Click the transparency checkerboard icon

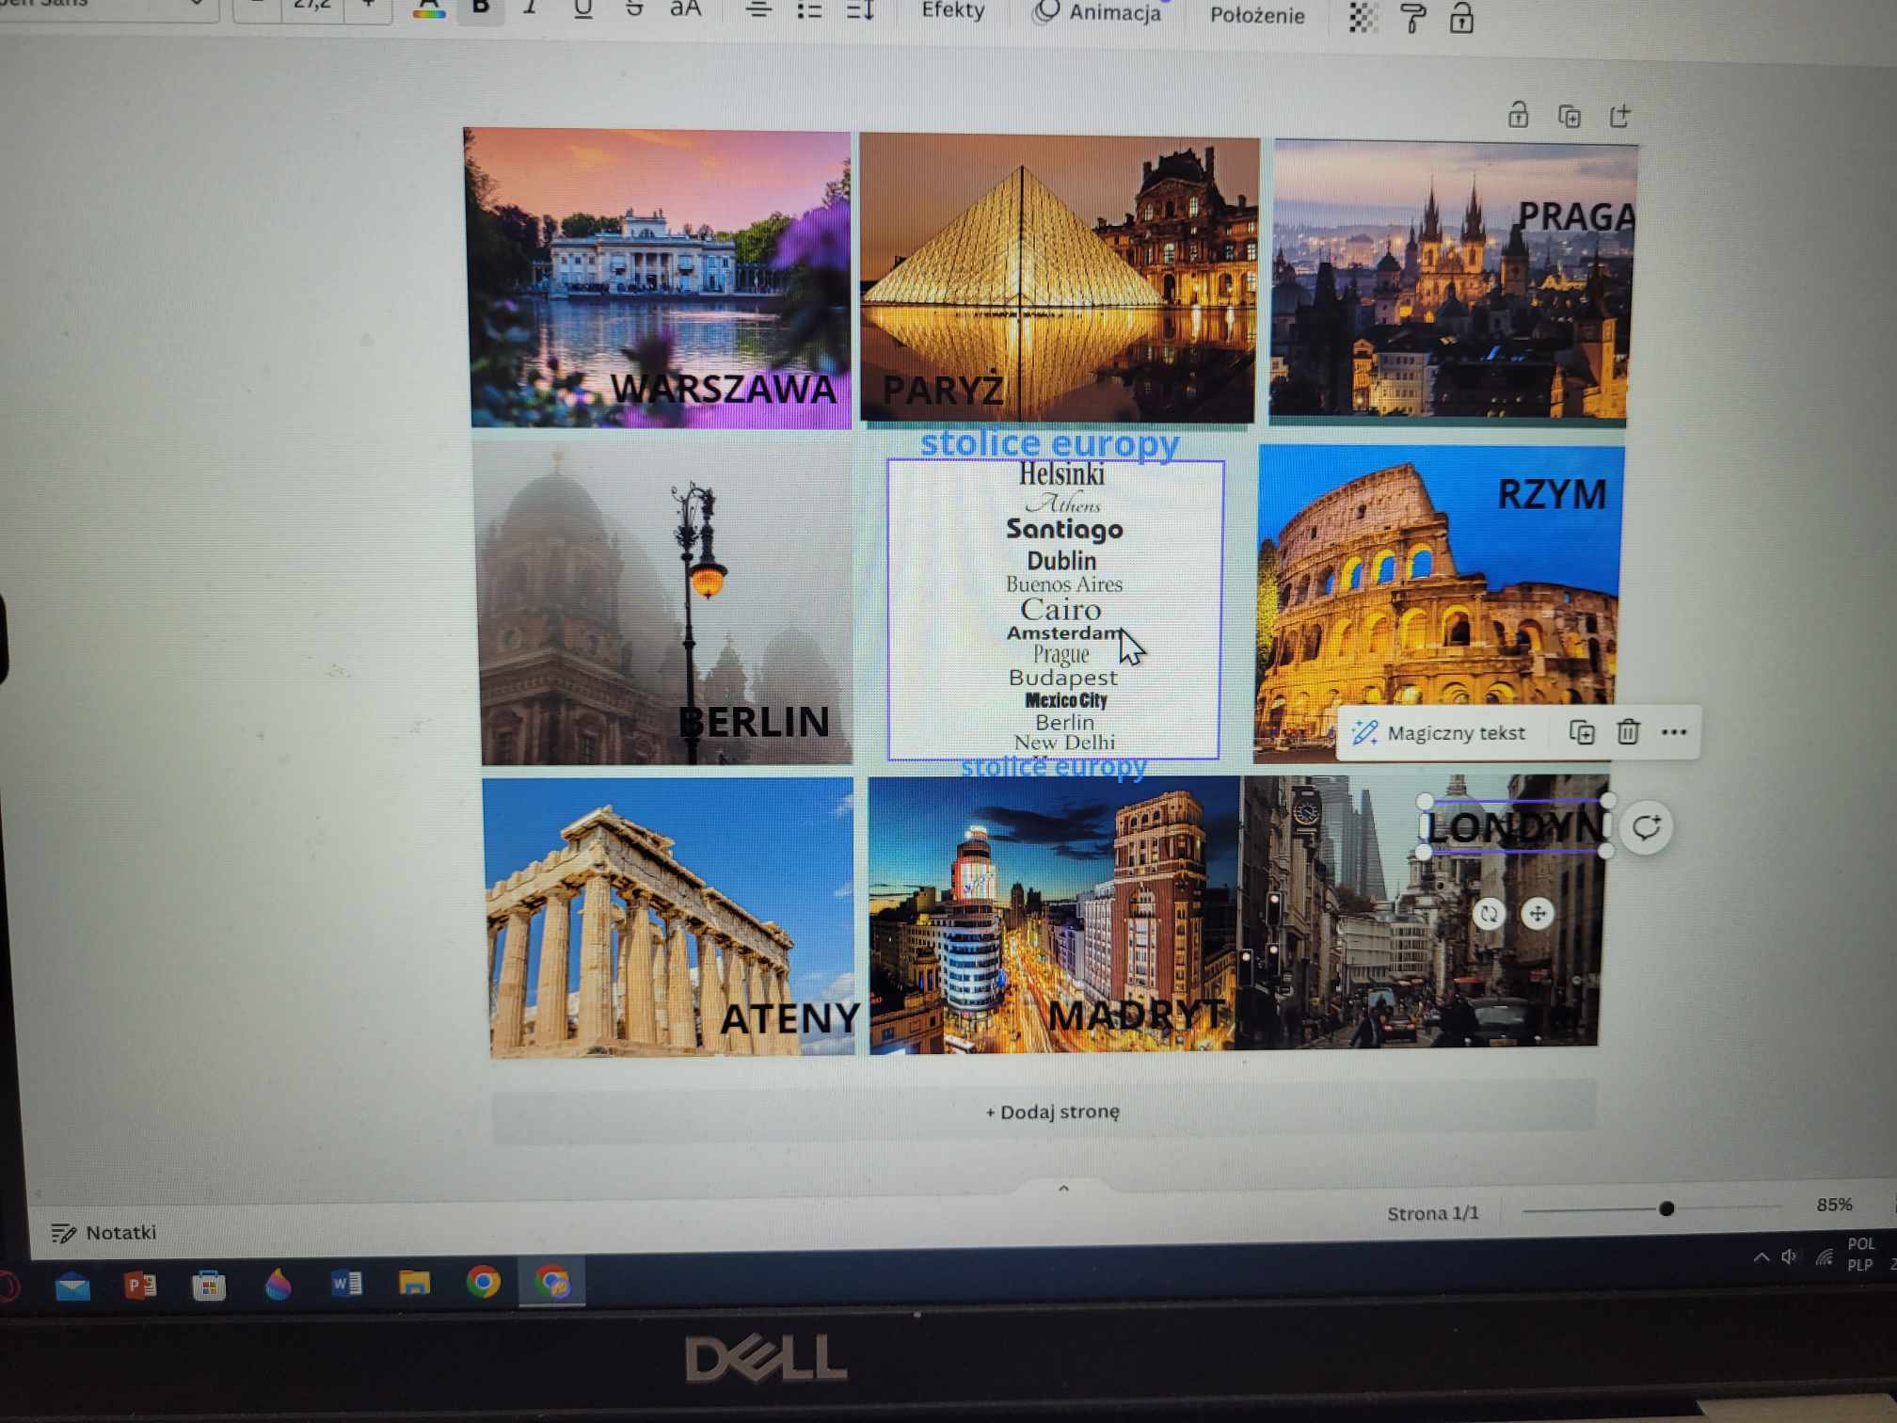pyautogui.click(x=1363, y=17)
